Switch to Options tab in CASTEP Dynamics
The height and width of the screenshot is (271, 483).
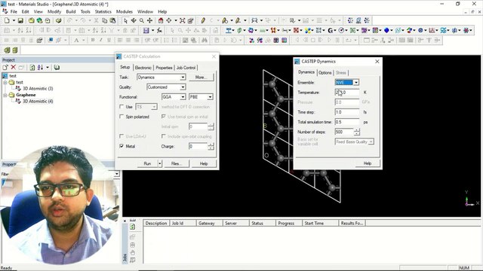[x=325, y=72]
